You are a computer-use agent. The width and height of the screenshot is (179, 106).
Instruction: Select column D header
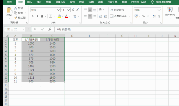(72, 36)
